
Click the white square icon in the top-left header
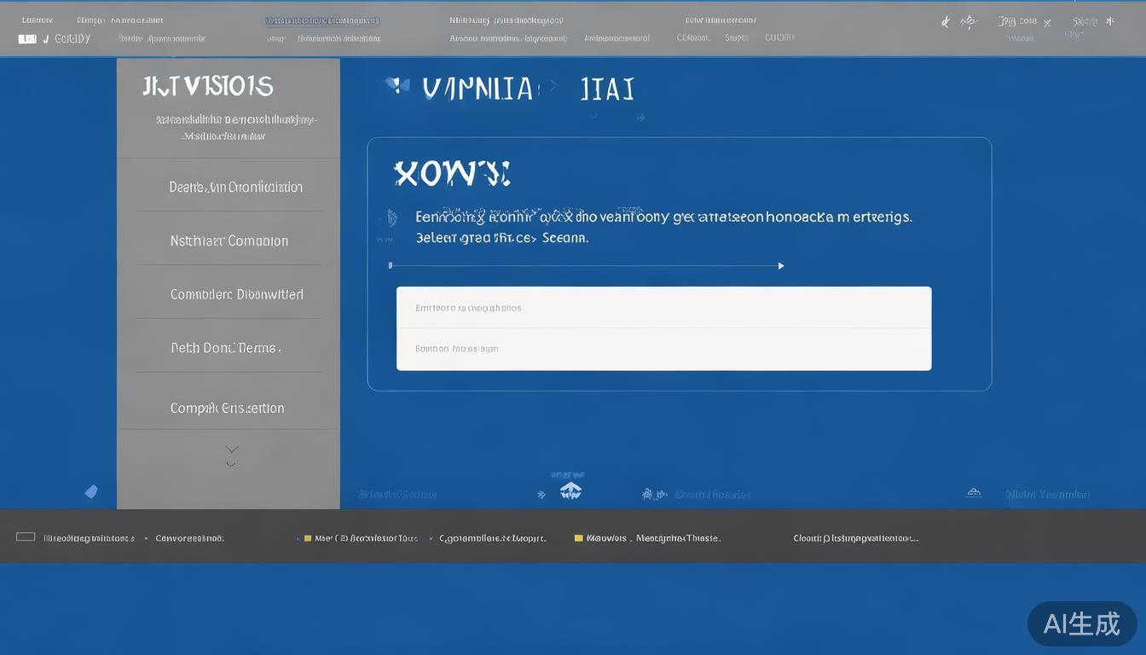tap(27, 39)
